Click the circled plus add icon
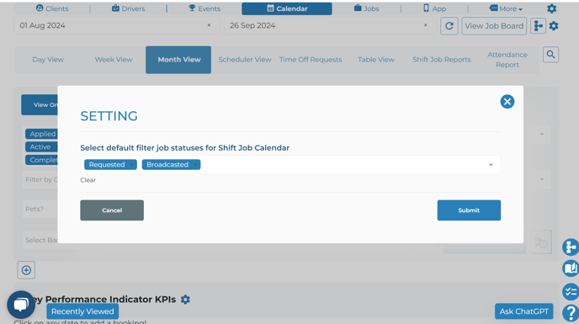 click(x=26, y=270)
